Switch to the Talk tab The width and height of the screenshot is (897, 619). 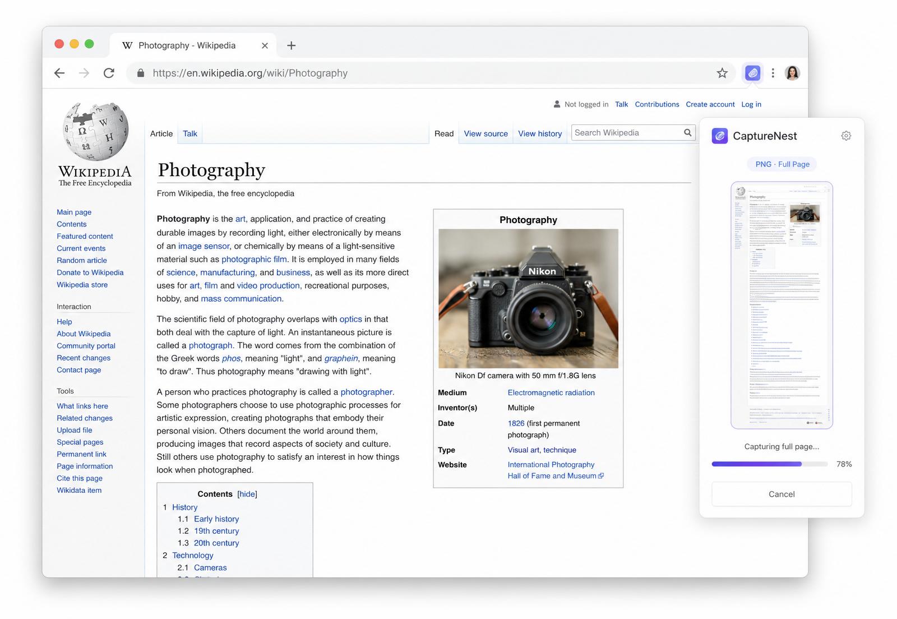click(x=190, y=133)
